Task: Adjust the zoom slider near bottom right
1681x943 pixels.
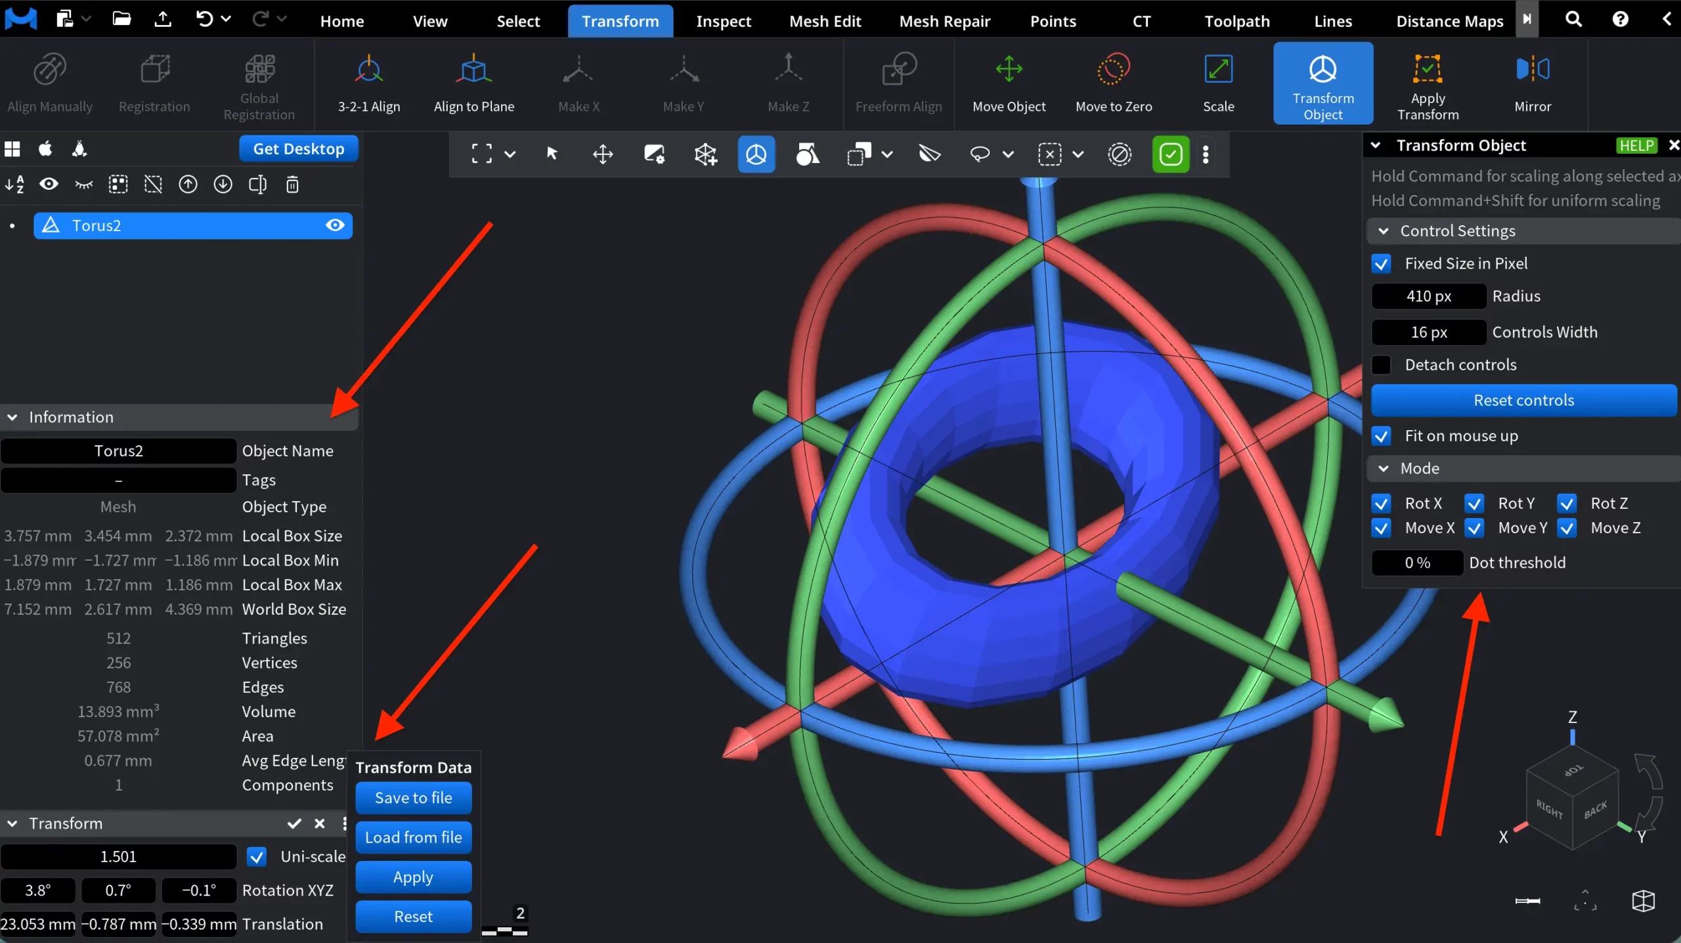Action: coord(1527,901)
